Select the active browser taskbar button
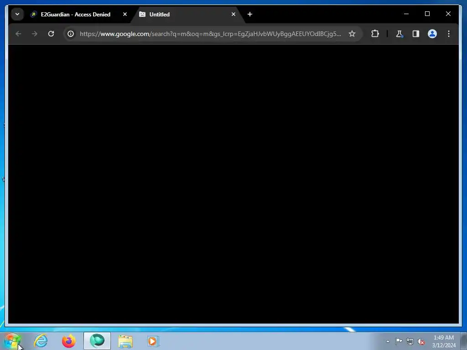Screen dimensions: 467x350 (97, 341)
